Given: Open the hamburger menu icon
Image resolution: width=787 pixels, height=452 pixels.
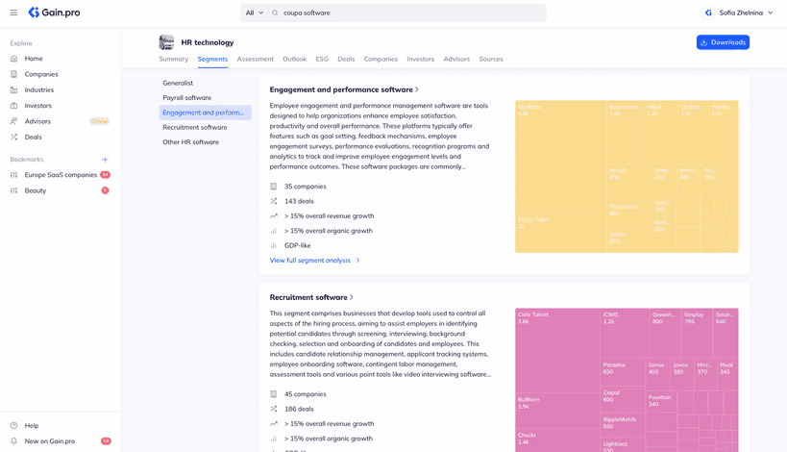Looking at the screenshot, I should (x=13, y=13).
